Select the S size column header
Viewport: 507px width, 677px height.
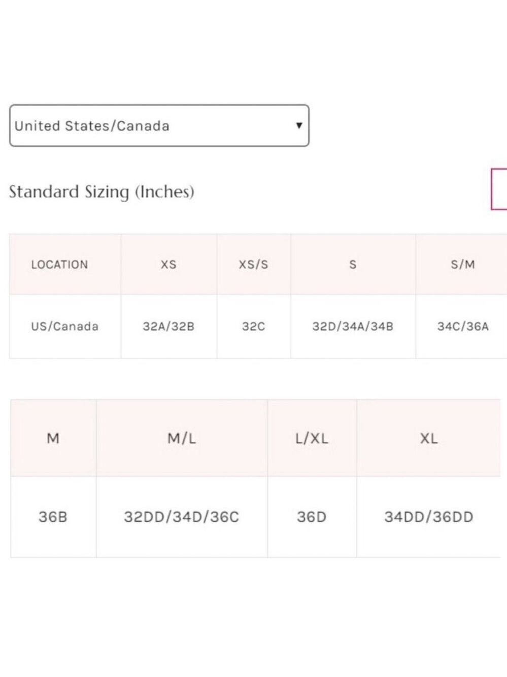click(353, 264)
